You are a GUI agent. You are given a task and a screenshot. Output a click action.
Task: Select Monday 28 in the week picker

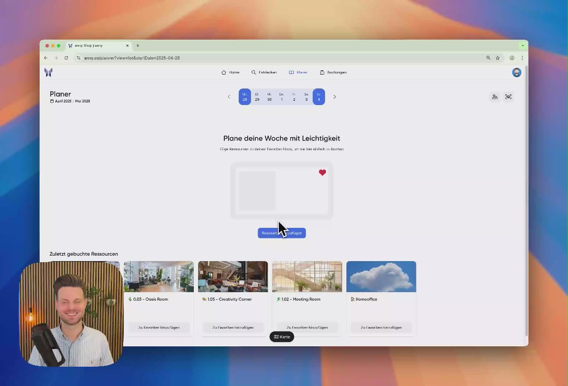tap(245, 97)
